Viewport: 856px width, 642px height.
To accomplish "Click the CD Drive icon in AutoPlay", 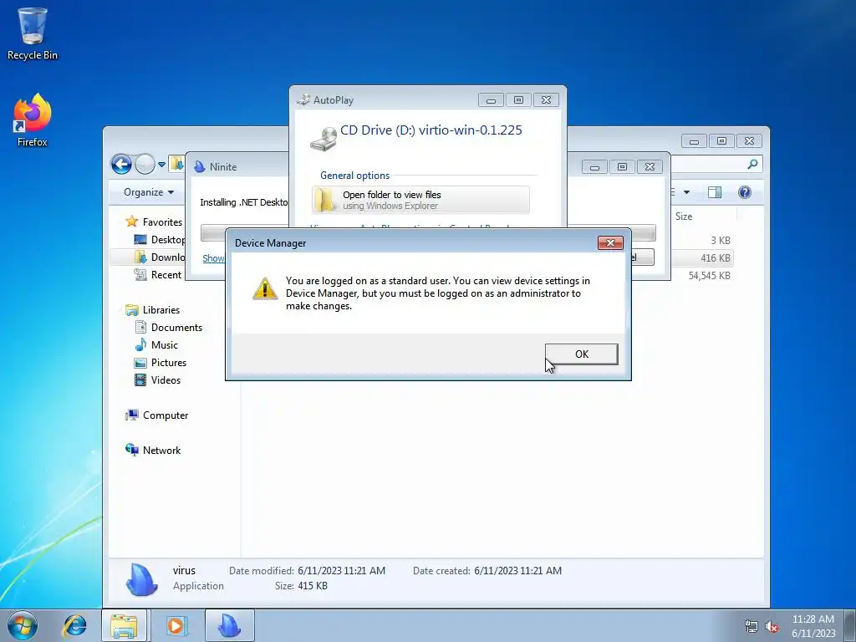I will [324, 139].
